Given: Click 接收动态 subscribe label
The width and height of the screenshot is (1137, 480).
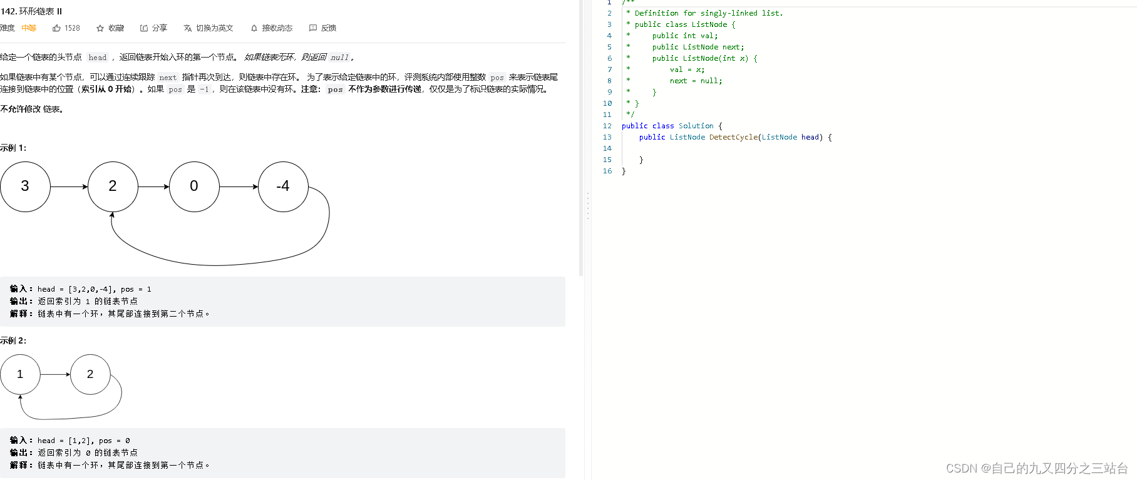Looking at the screenshot, I should [277, 28].
